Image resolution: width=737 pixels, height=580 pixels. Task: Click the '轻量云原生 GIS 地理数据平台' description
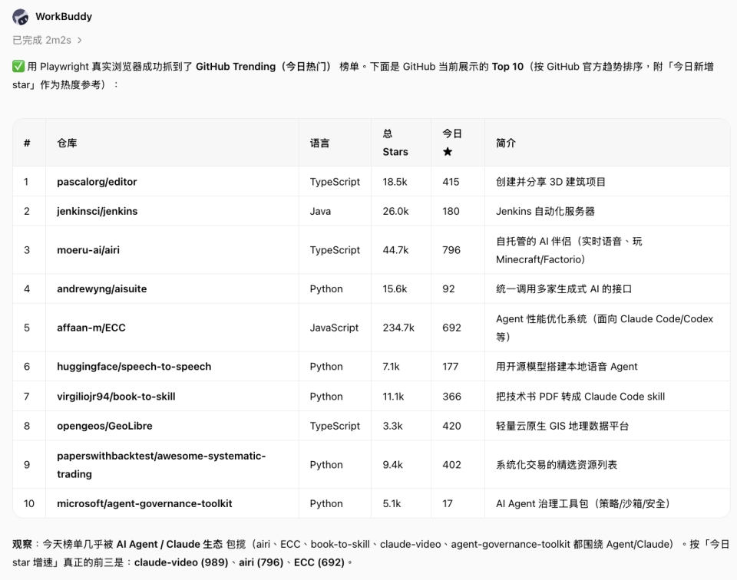[x=562, y=426]
